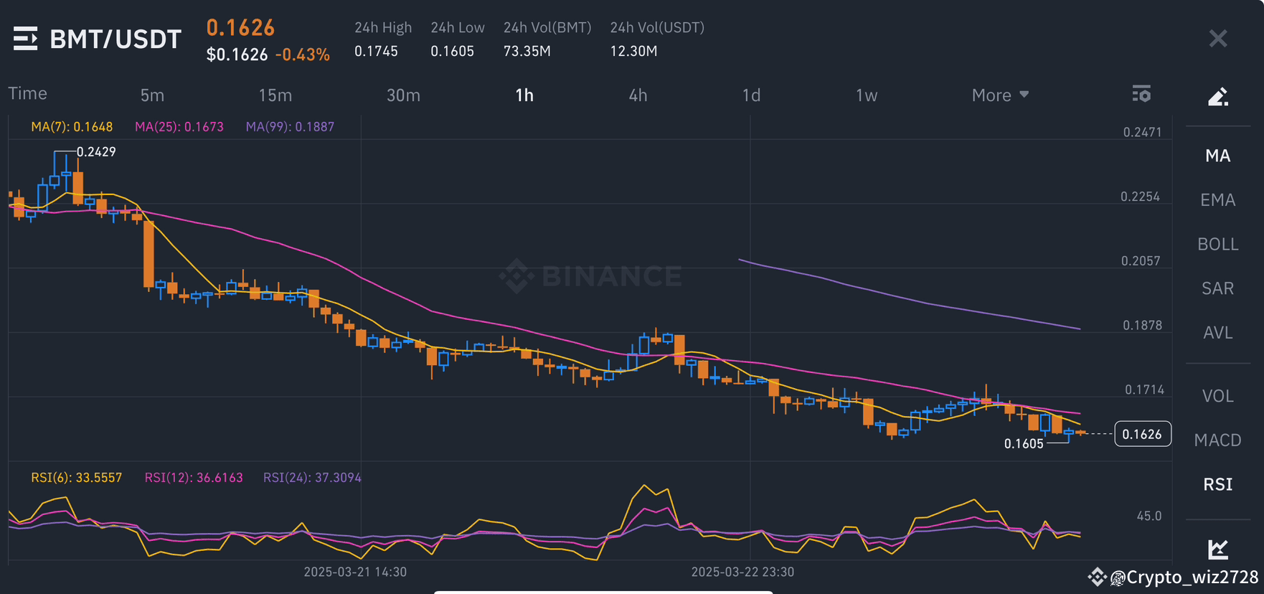This screenshot has height=594, width=1264.
Task: Tap the 24h Vol(USDT) value 12.30M
Action: (x=633, y=51)
